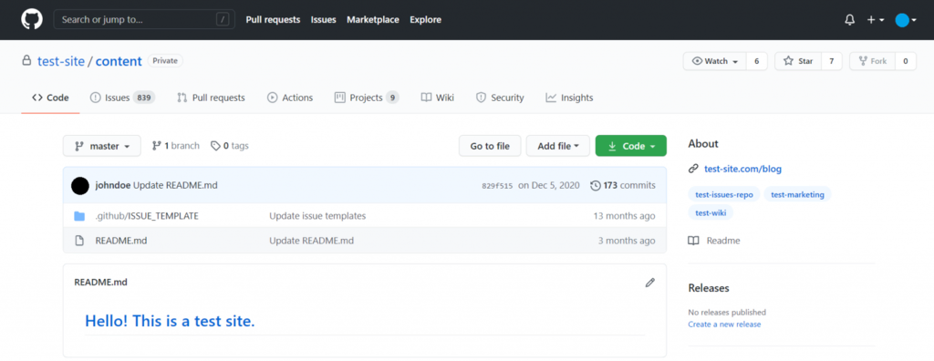Screen dimensions: 934x361
Task: Expand the green Code dropdown
Action: (631, 146)
